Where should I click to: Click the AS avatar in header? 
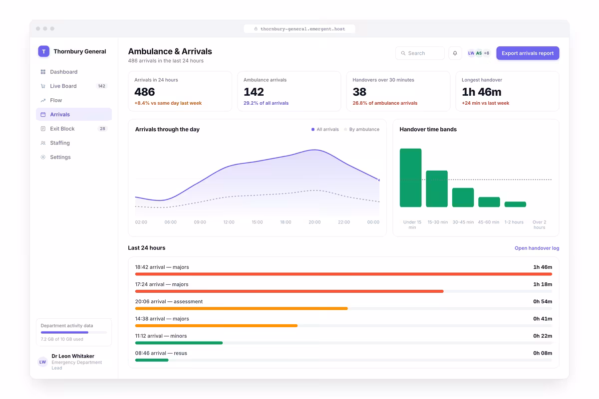click(479, 53)
